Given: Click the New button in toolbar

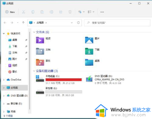Looking at the screenshot, I should tap(10, 12).
